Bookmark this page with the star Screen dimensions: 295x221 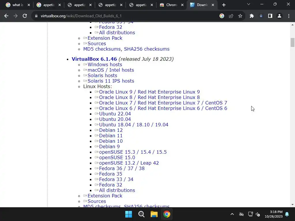point(240,16)
